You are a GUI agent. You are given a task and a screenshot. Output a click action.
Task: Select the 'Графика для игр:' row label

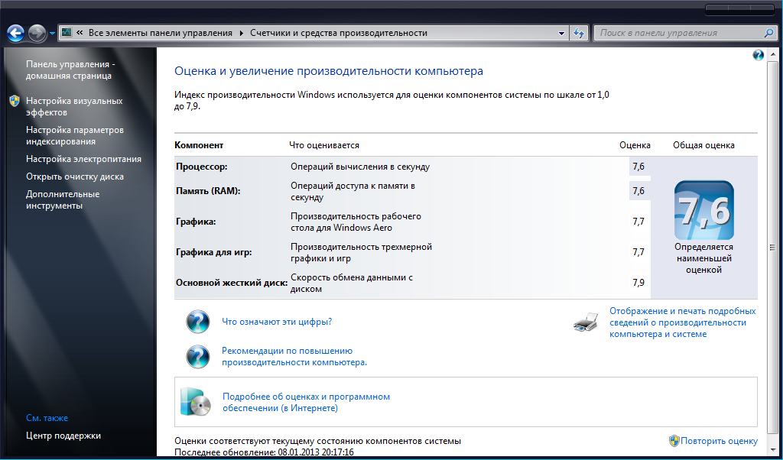pos(214,252)
